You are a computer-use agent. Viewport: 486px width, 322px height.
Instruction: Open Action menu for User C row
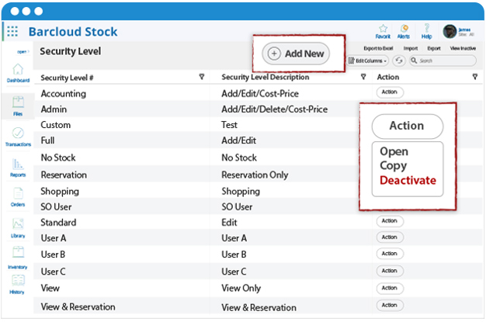(x=390, y=271)
